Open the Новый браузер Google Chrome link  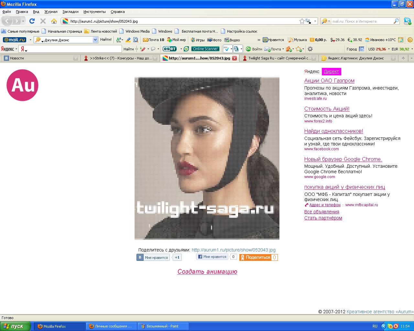tap(343, 159)
